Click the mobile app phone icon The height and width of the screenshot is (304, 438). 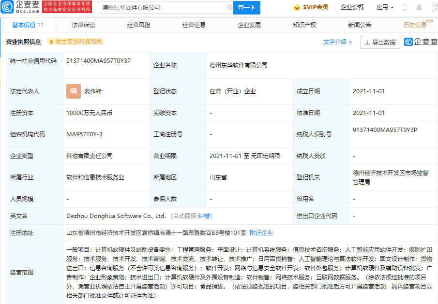pos(405,7)
